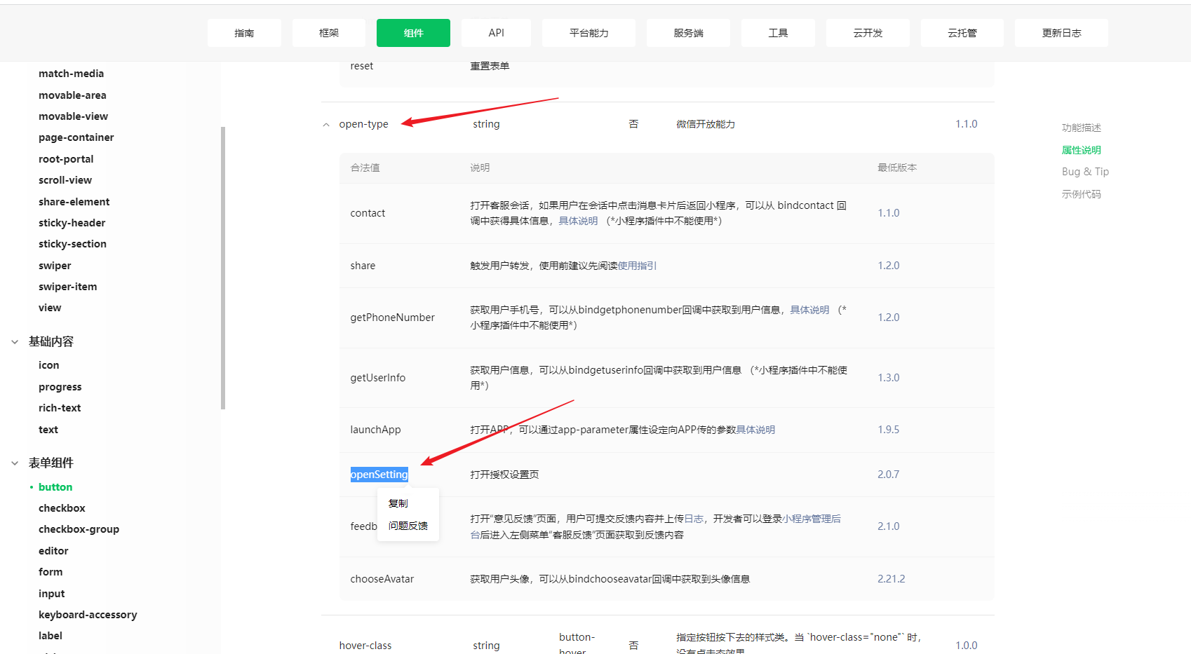Click 小程序管理后台 link in feedback row
Image resolution: width=1191 pixels, height=654 pixels.
coord(812,519)
